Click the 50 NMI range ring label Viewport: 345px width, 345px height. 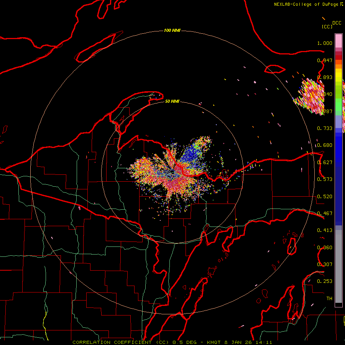tap(172, 101)
